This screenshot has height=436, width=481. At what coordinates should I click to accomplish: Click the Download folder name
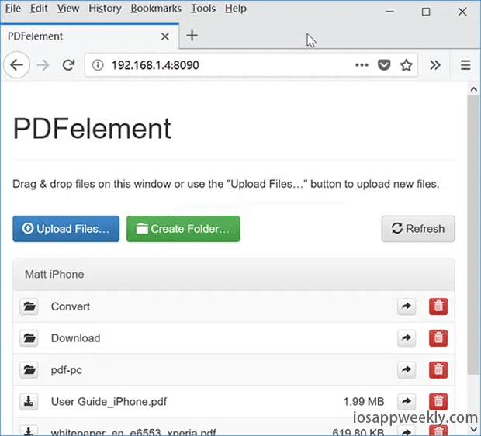(76, 338)
